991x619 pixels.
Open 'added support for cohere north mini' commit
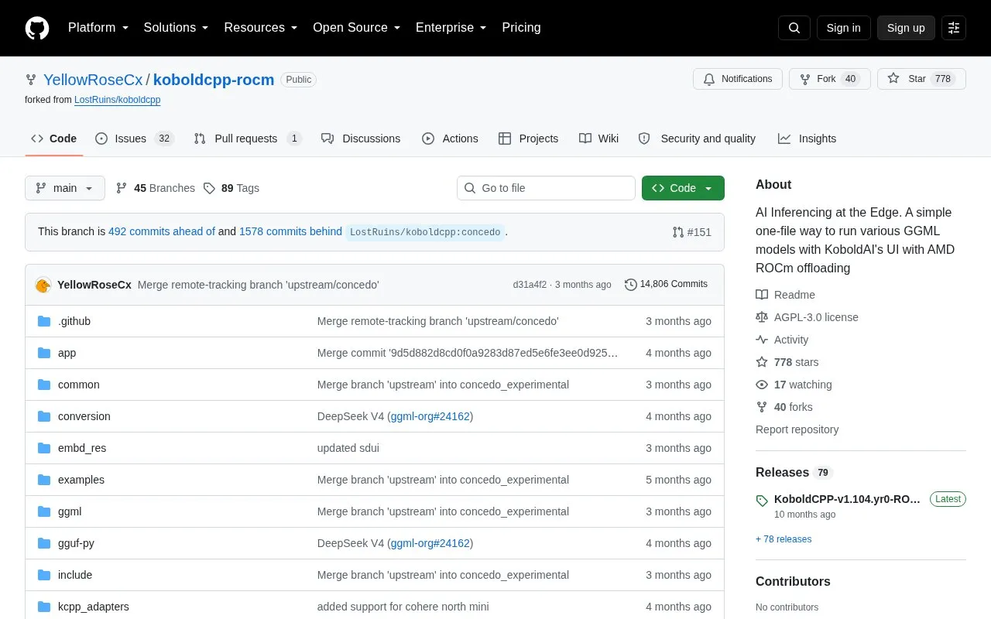coord(403,607)
